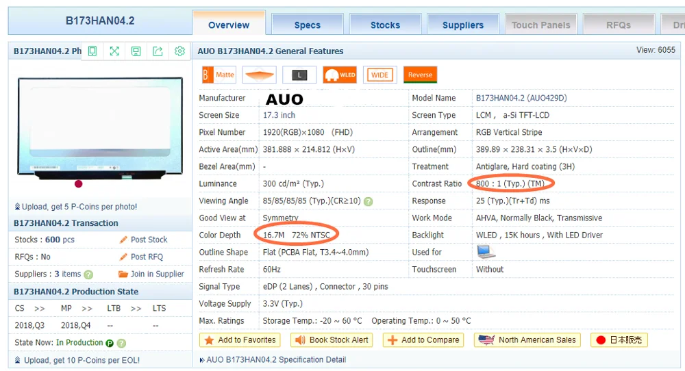Open the Suppliers tab
The image size is (685, 371).
[x=462, y=25]
